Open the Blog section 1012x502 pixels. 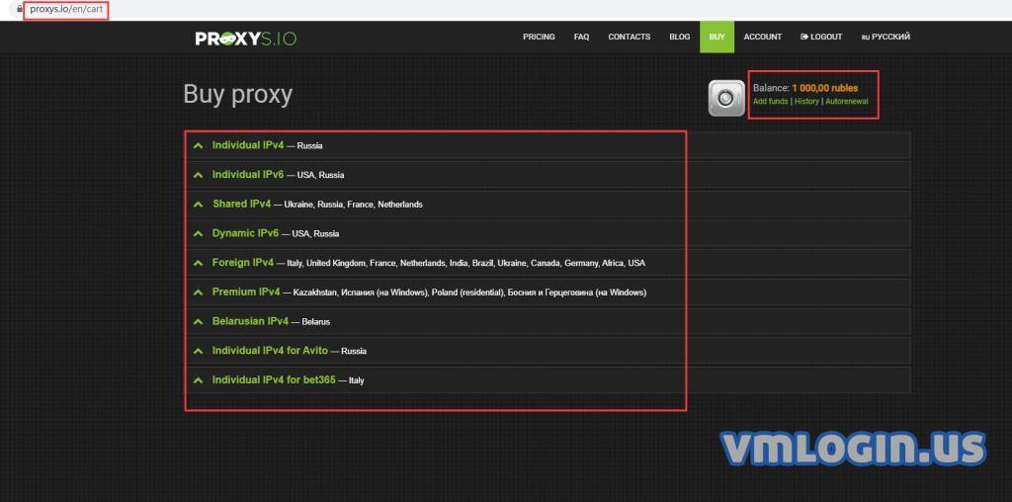[680, 37]
